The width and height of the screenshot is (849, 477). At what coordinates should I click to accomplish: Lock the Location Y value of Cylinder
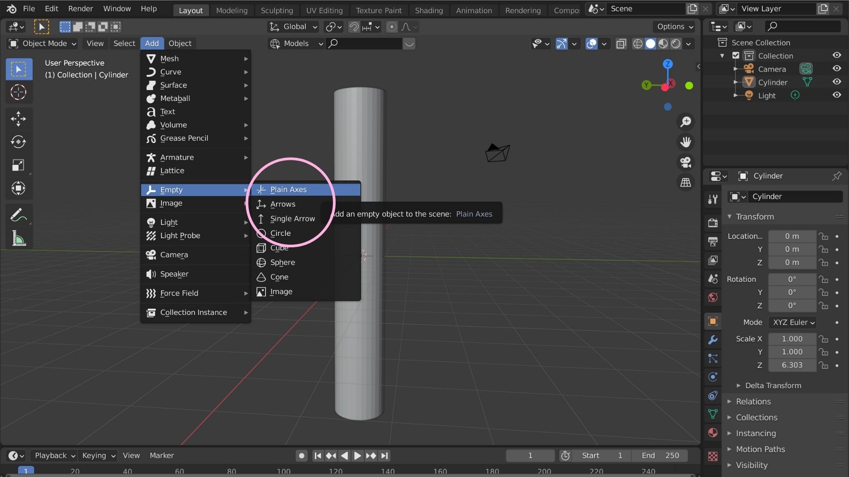point(824,249)
